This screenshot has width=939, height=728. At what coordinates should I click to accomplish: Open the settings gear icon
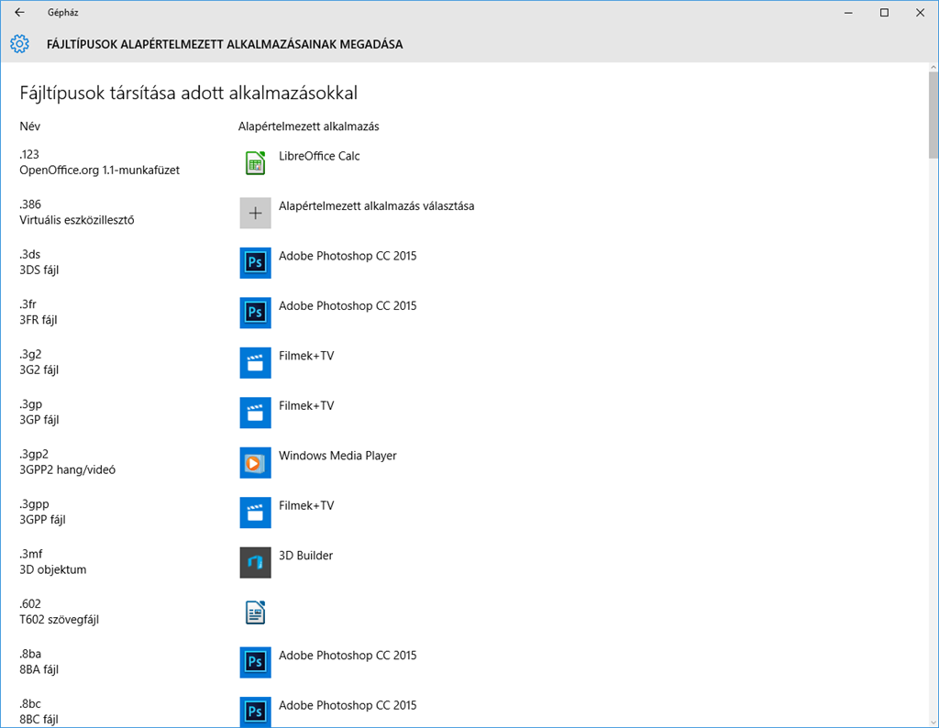(20, 44)
